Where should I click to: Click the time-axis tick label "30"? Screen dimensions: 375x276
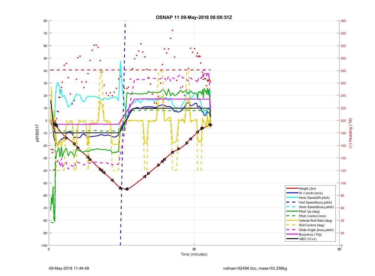click(x=194, y=249)
